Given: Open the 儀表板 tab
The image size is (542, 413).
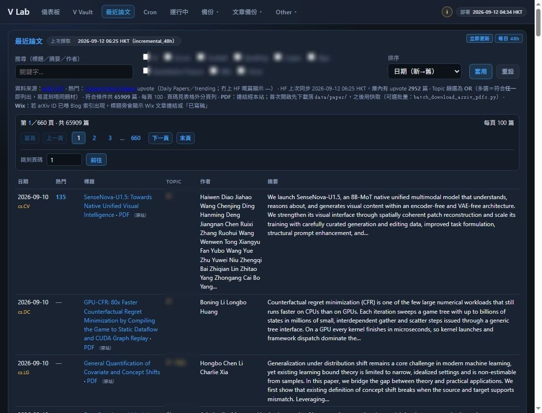Looking at the screenshot, I should click(x=51, y=12).
